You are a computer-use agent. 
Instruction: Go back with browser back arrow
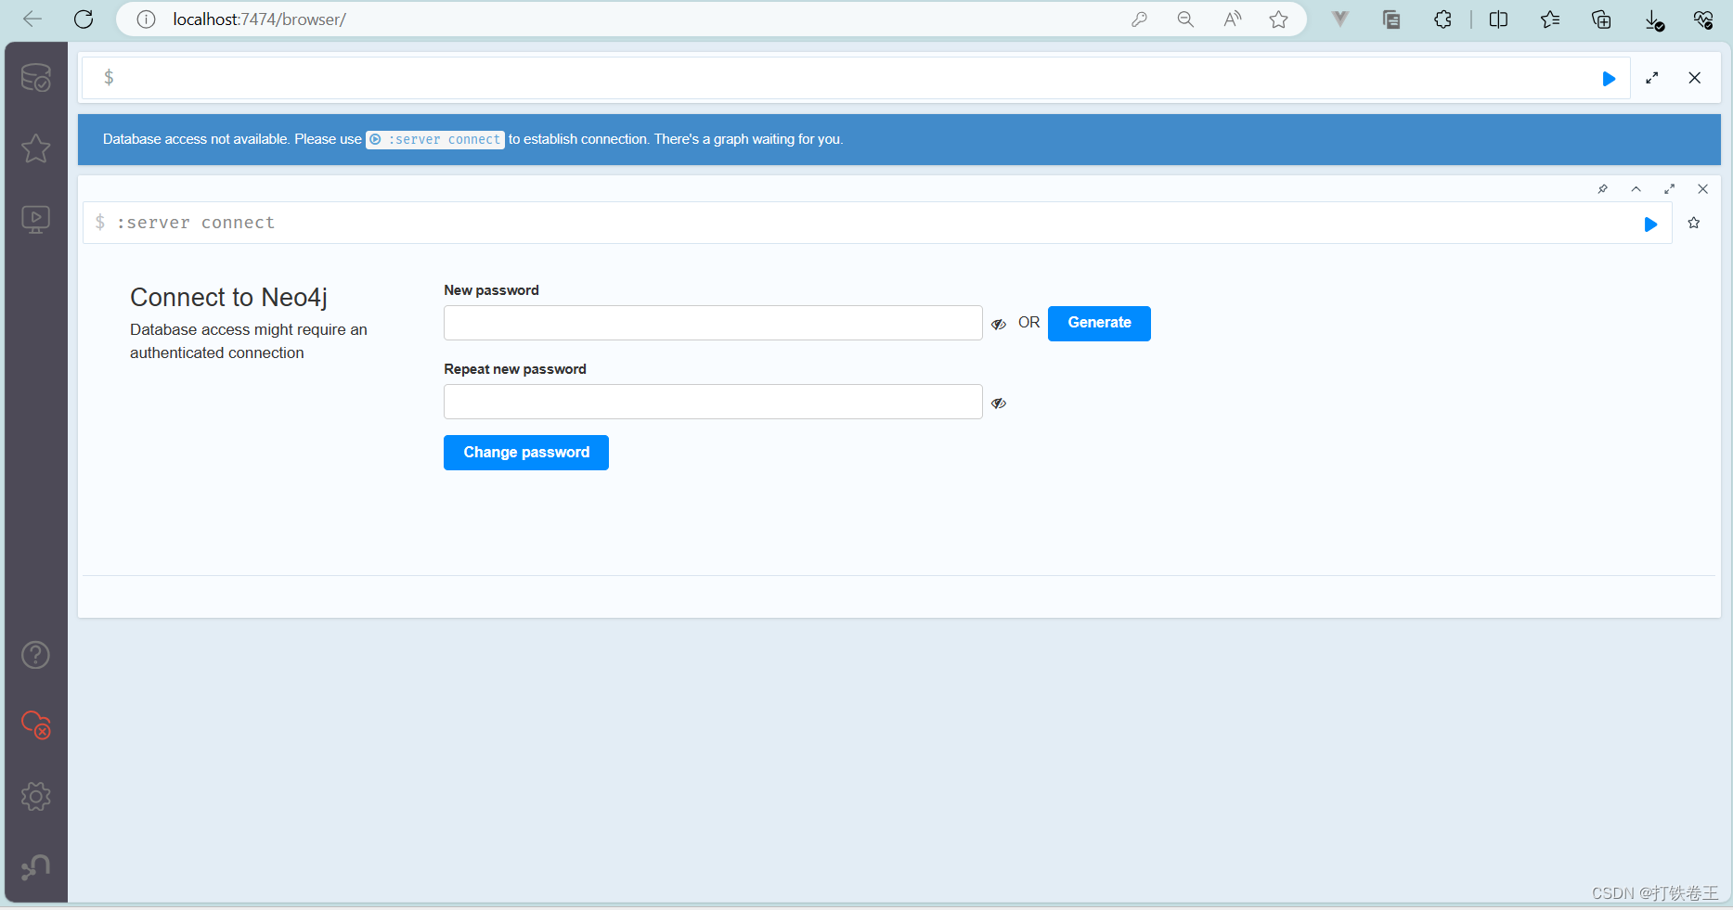(32, 19)
